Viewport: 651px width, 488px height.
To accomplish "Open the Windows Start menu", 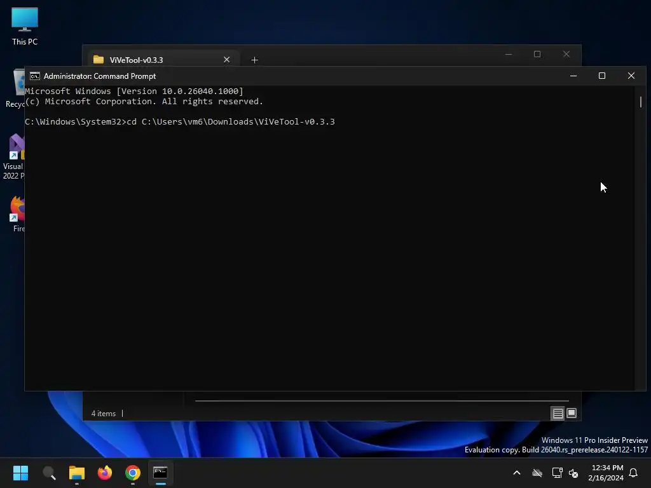I will (x=20, y=473).
